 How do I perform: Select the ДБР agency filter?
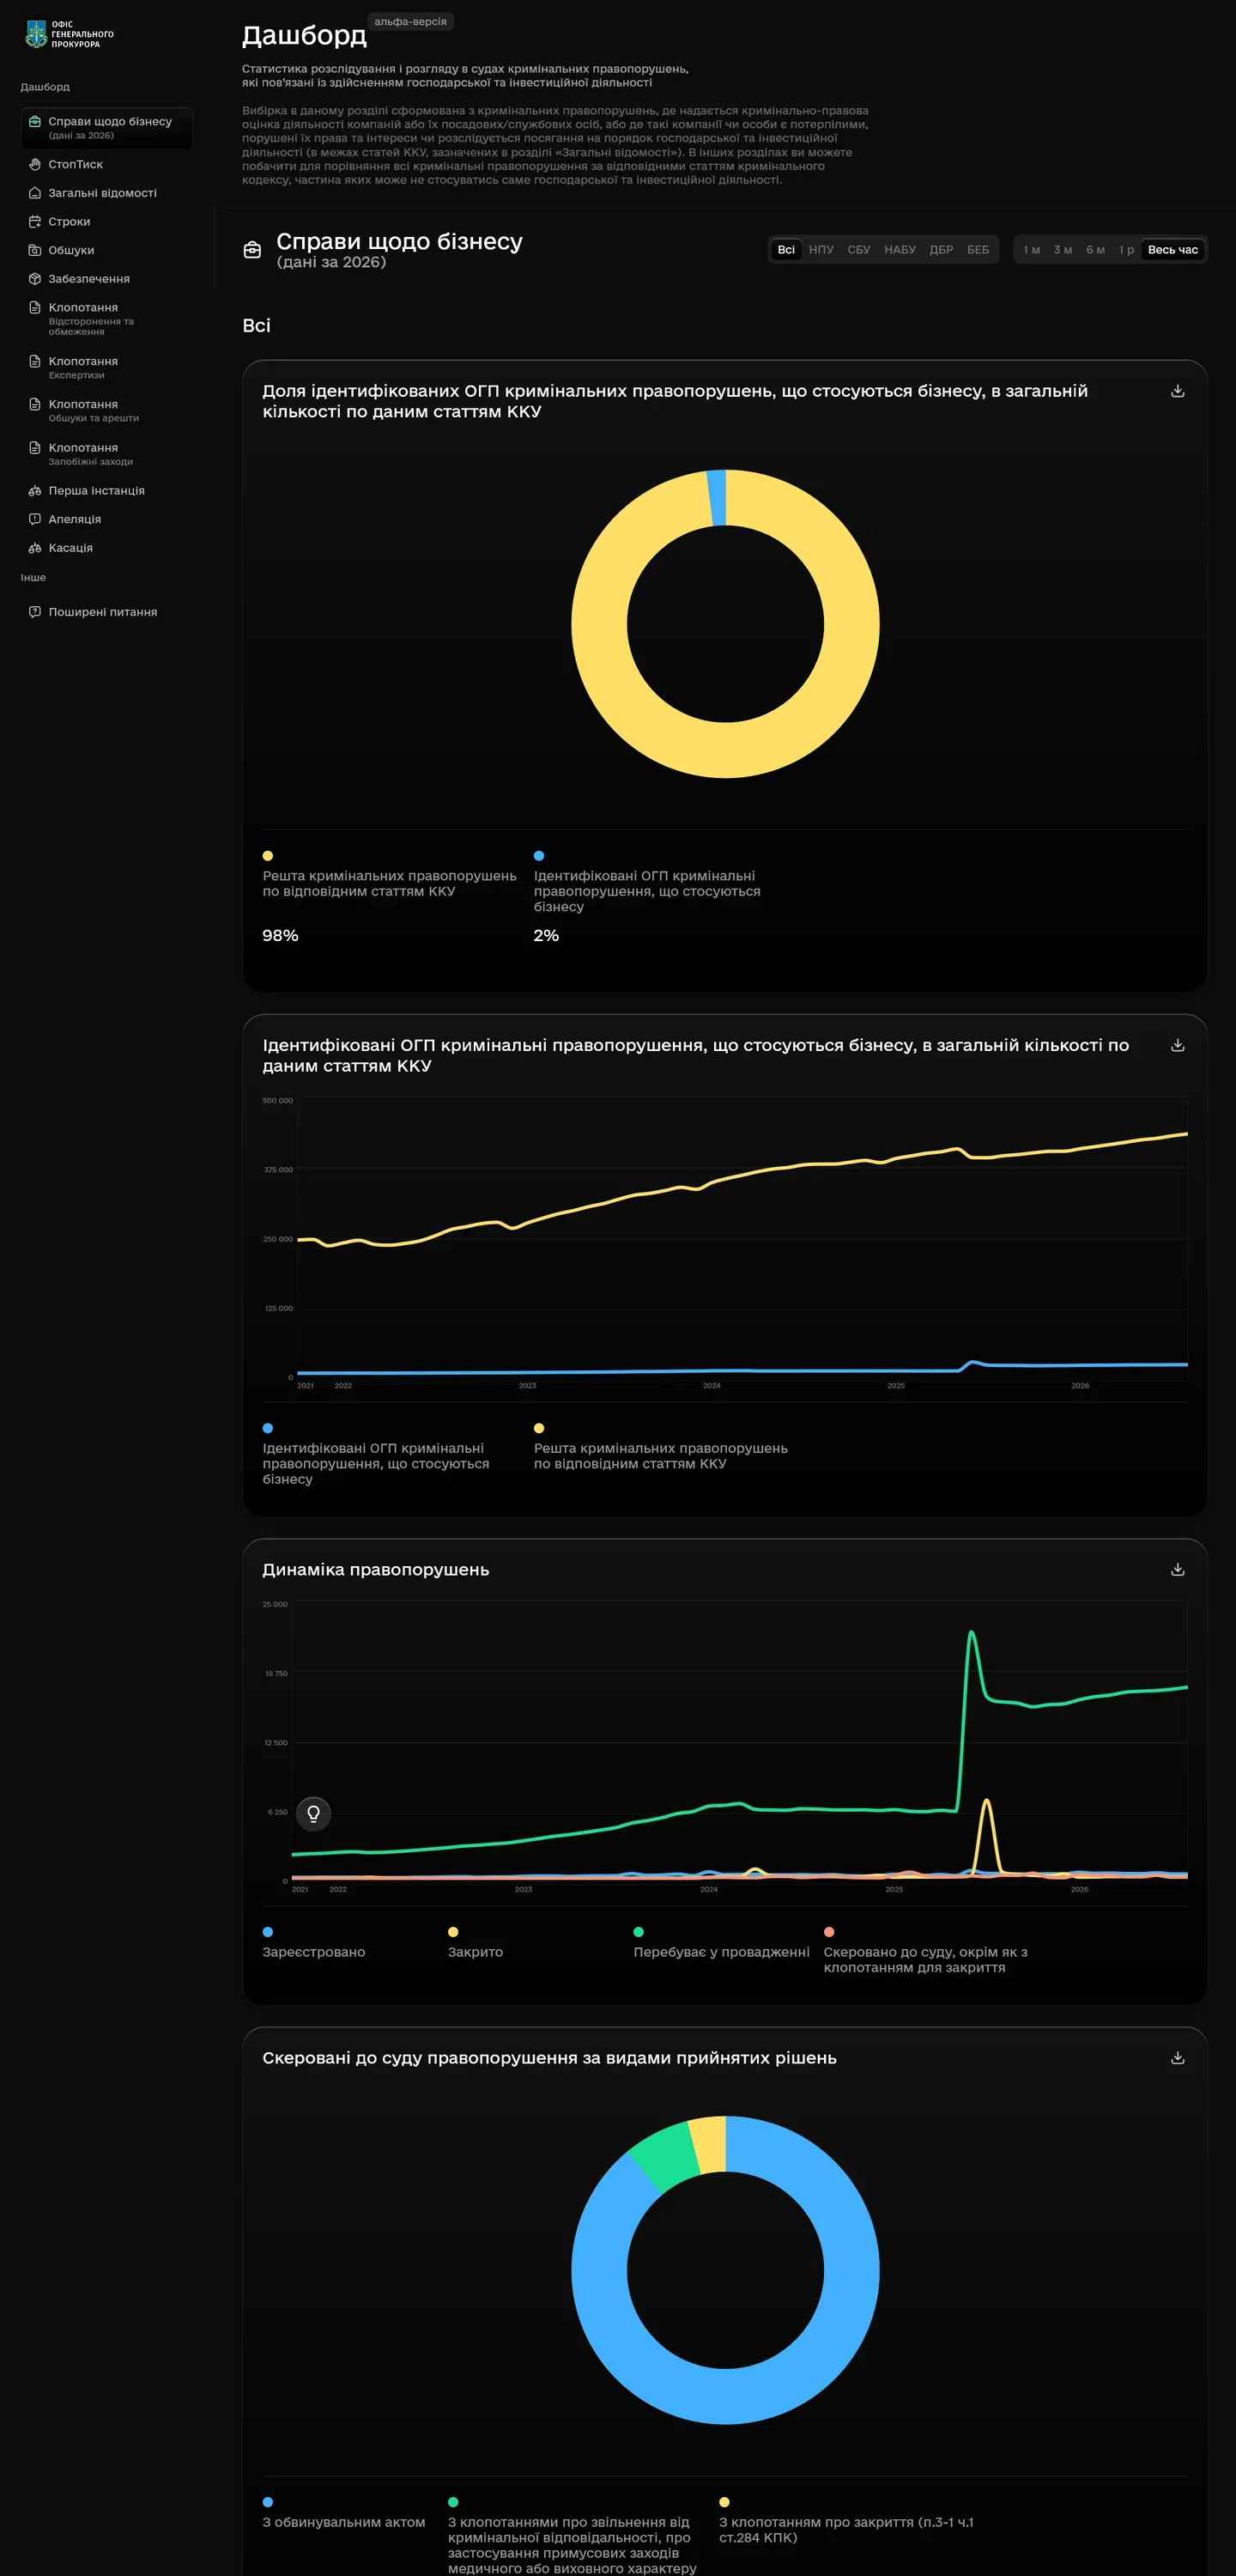click(941, 250)
